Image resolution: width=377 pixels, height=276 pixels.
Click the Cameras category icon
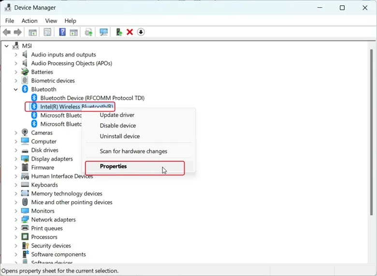(25, 133)
